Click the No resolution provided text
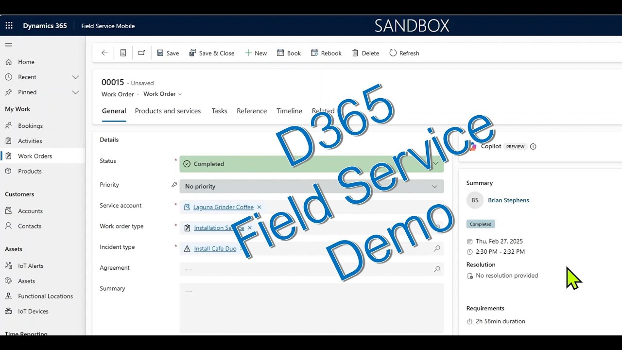The width and height of the screenshot is (622, 350). (x=507, y=276)
